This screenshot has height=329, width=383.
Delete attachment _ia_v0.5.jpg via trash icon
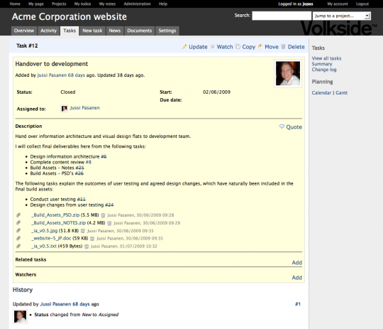(83, 231)
